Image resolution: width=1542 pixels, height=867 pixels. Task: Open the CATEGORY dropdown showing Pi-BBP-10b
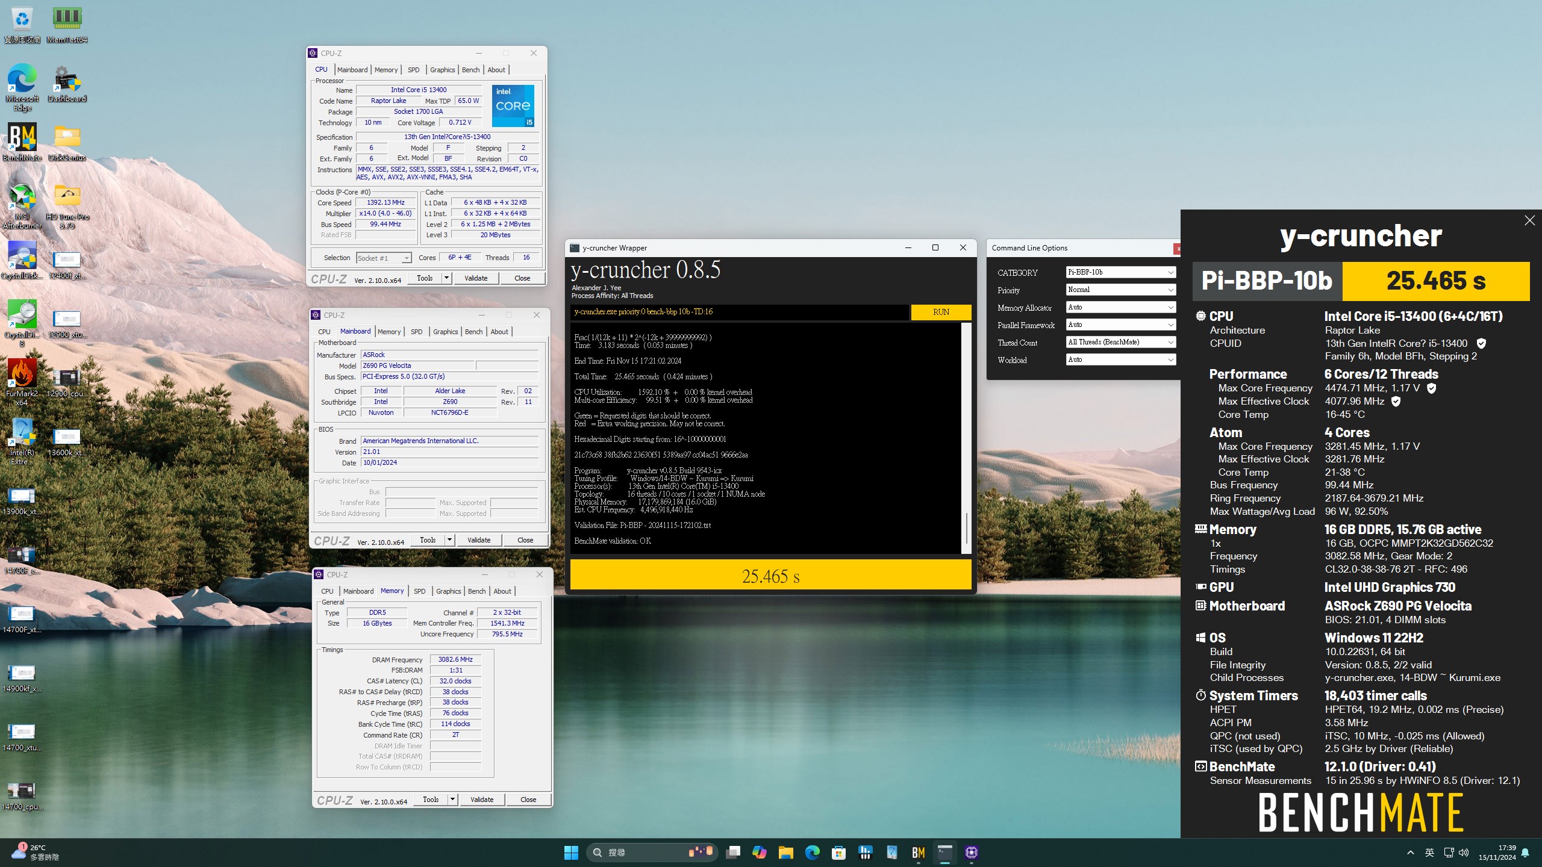tap(1120, 272)
